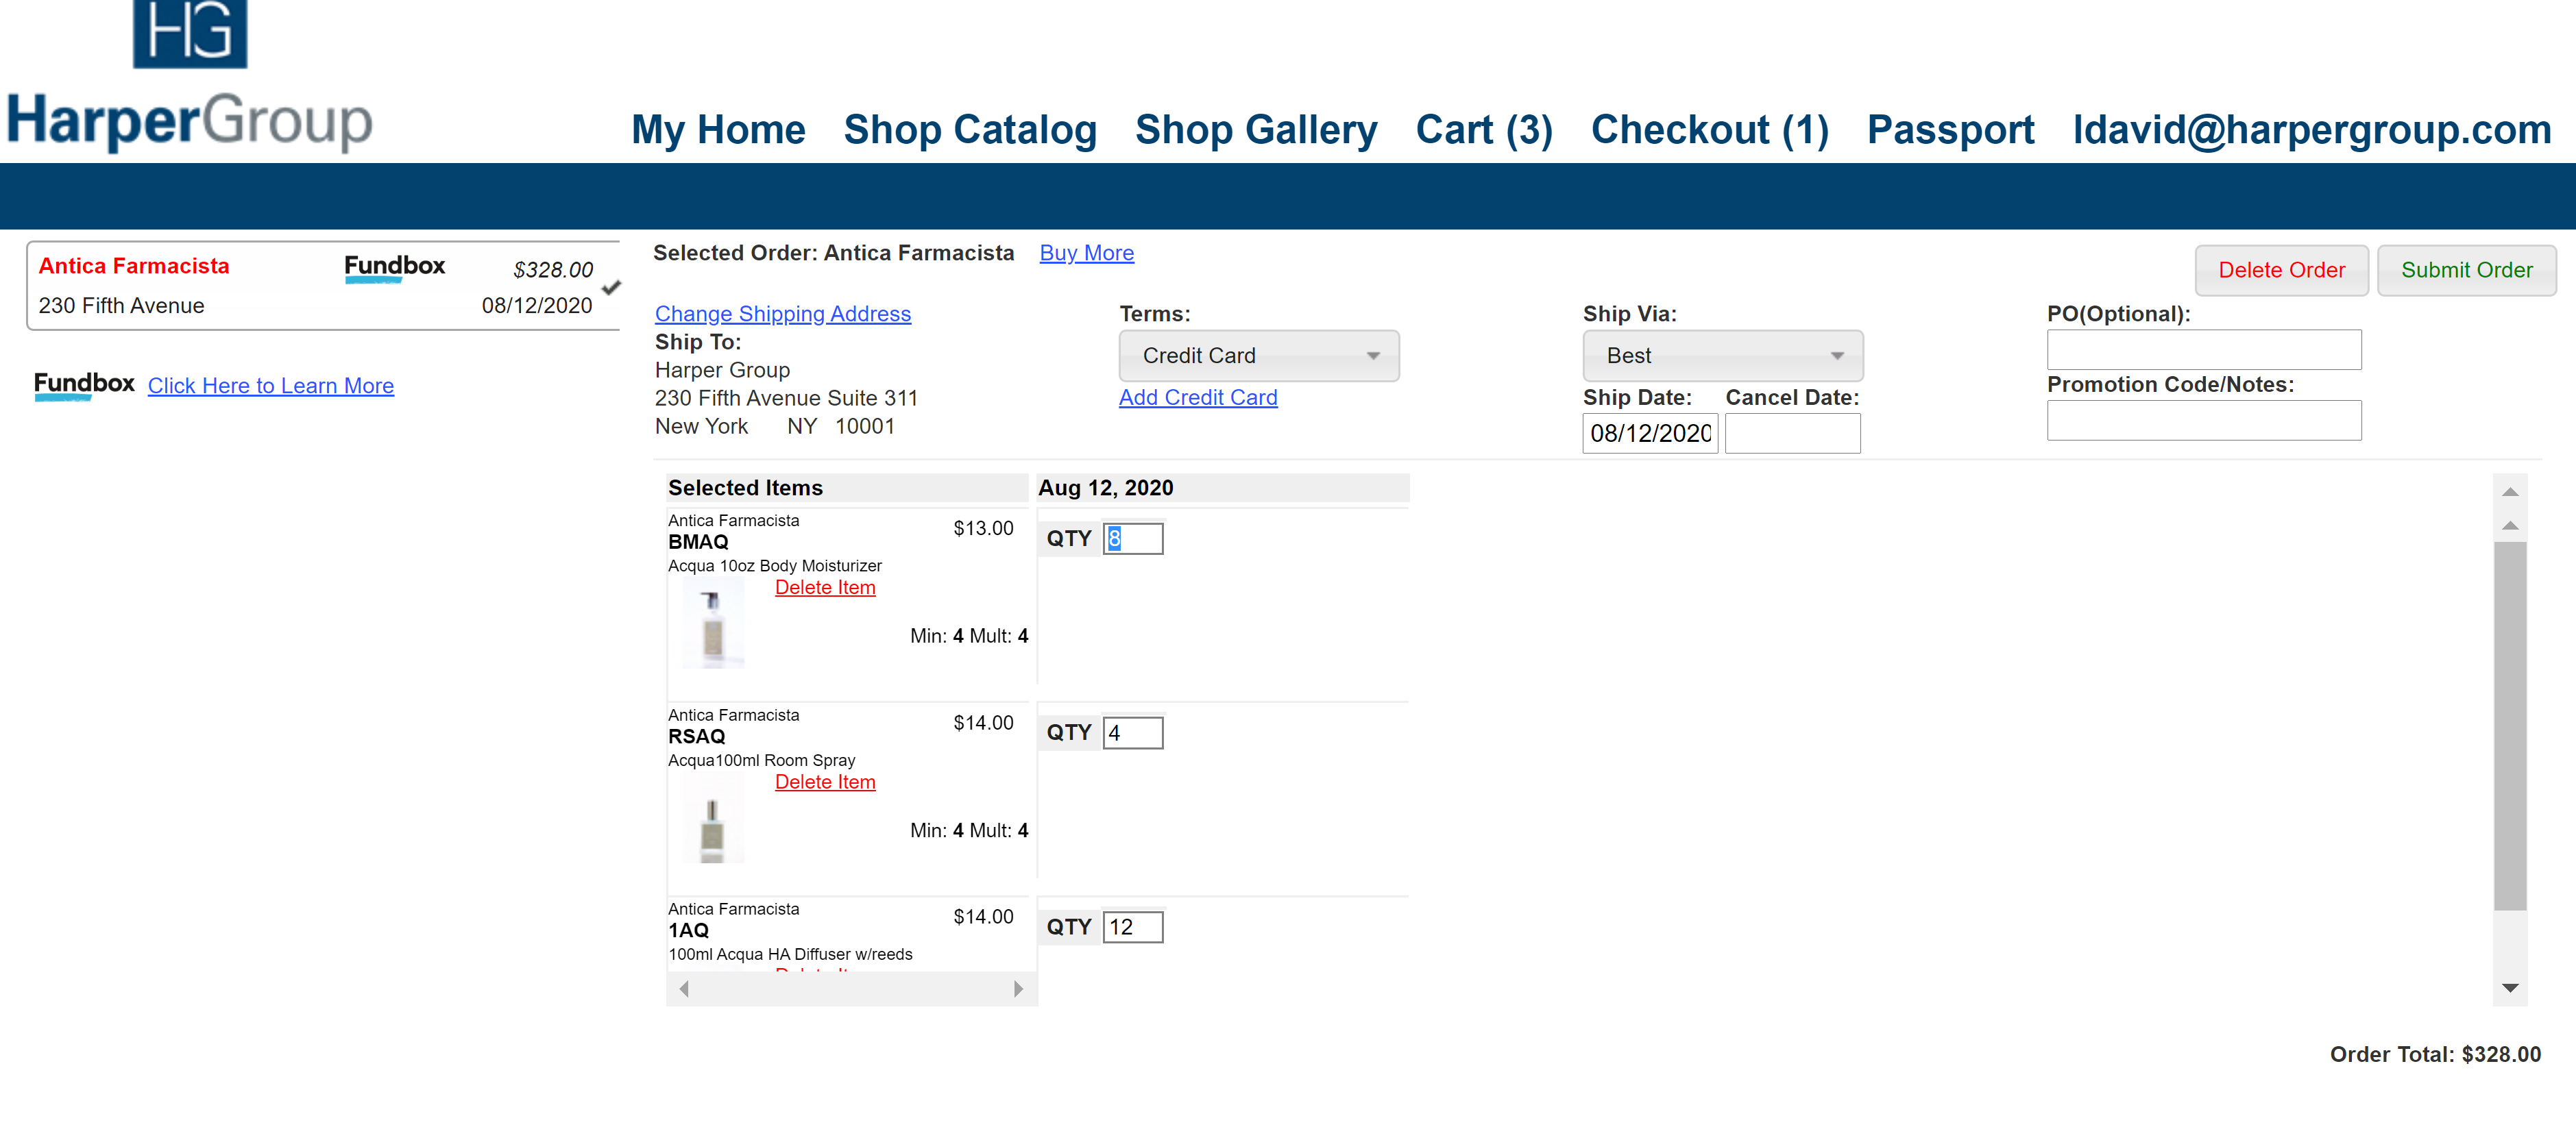The image size is (2576, 1127).
Task: Open the Ship Via Best dropdown
Action: 1722,356
